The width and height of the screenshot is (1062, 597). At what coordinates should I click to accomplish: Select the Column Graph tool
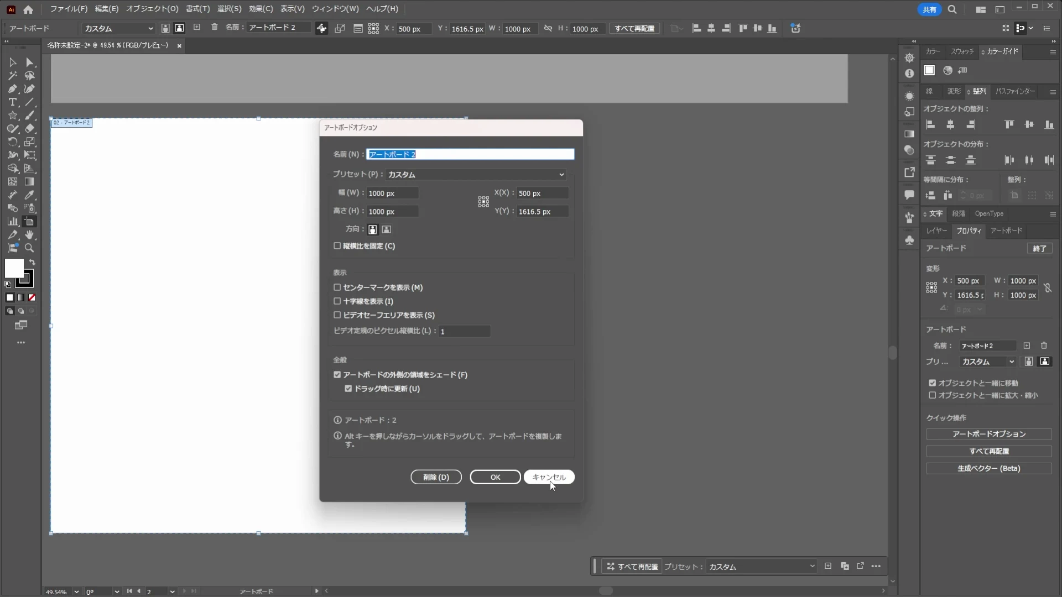point(12,222)
